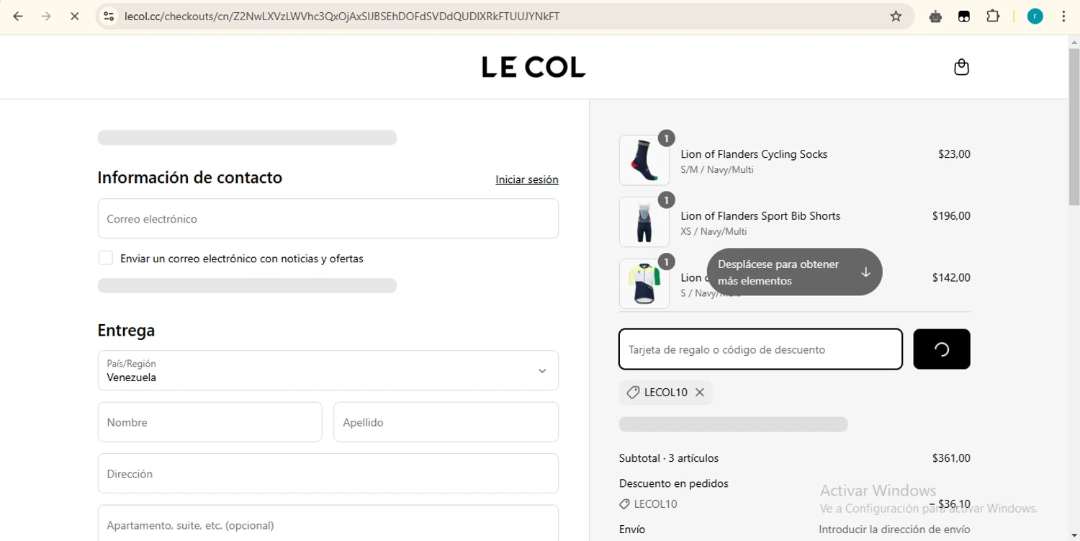Click the $142,00 price
The image size is (1080, 541).
951,277
